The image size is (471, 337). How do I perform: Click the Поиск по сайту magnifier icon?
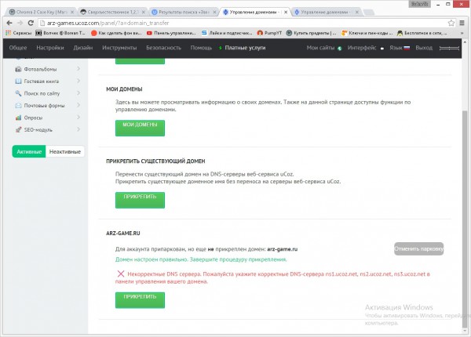[18, 93]
